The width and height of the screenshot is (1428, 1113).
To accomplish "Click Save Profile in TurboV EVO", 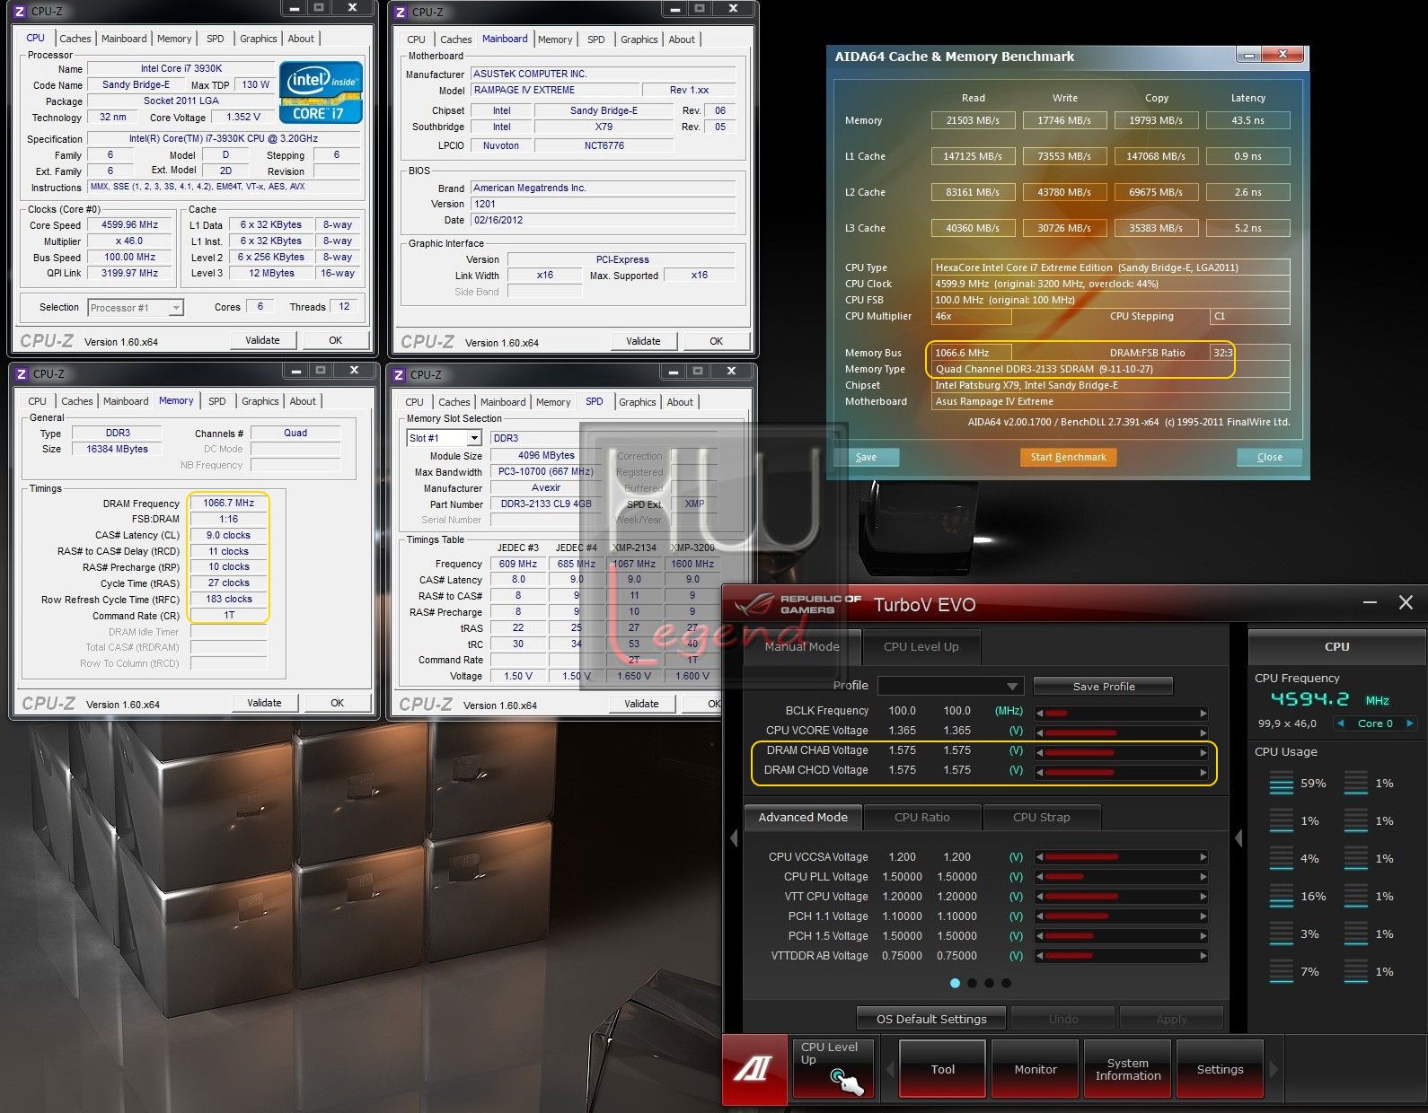I will click(x=1104, y=687).
